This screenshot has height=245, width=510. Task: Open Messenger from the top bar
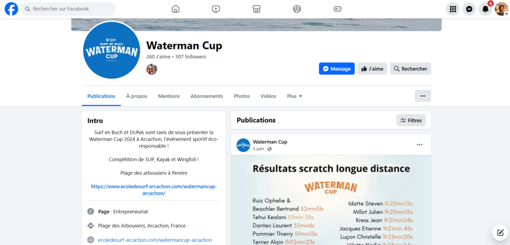pyautogui.click(x=469, y=9)
